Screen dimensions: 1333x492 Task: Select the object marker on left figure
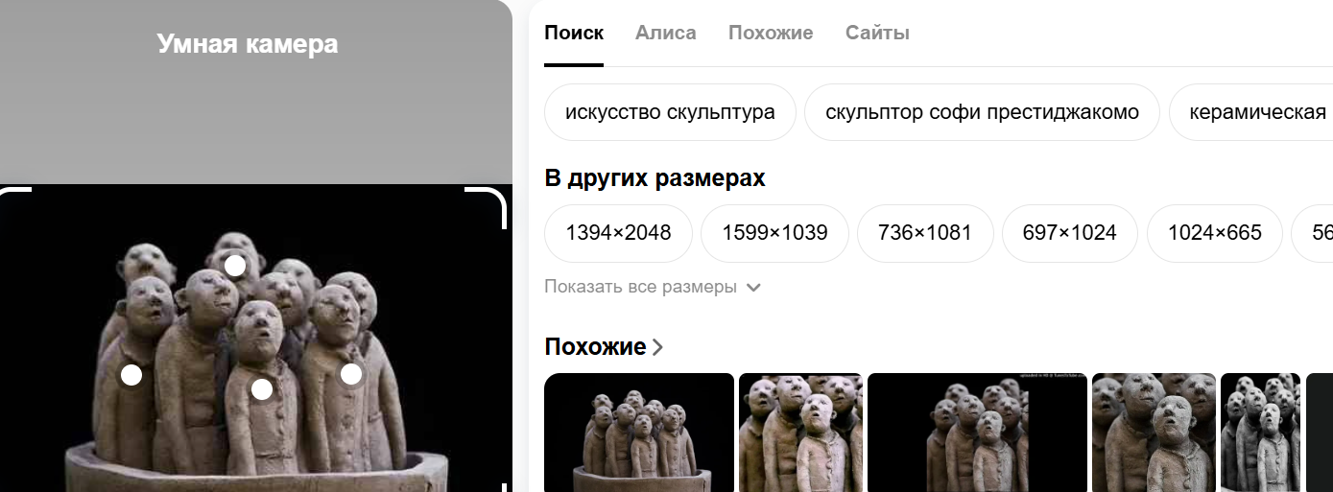pos(131,375)
